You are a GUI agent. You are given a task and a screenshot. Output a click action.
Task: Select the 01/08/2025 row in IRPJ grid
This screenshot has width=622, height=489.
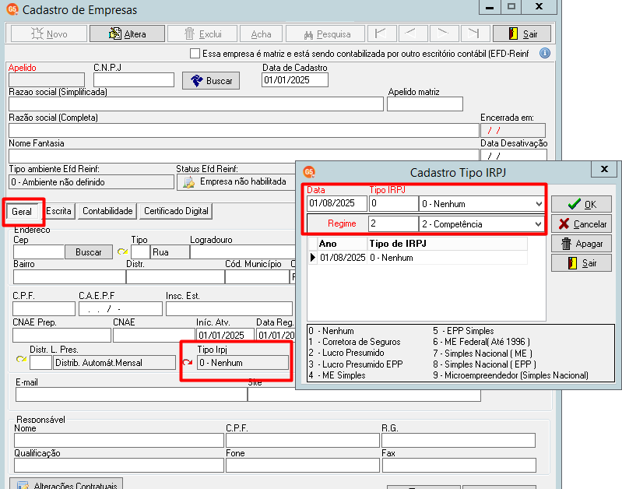[417, 258]
